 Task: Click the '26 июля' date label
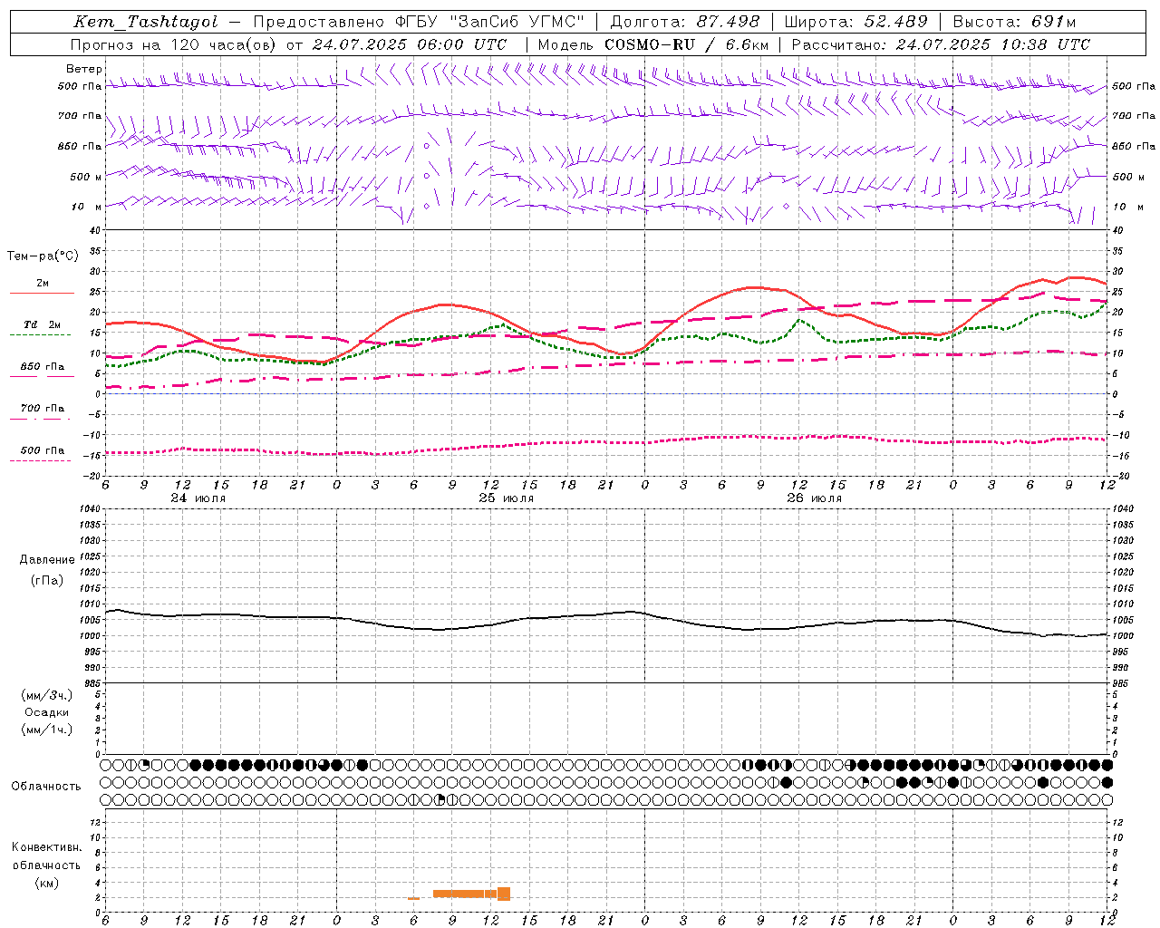(x=815, y=498)
